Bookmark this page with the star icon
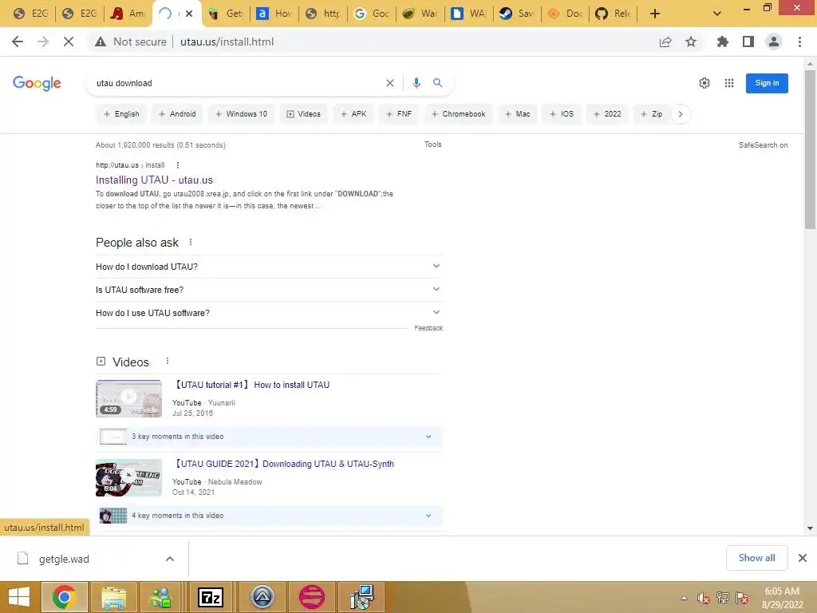Viewport: 817px width, 613px height. click(691, 42)
